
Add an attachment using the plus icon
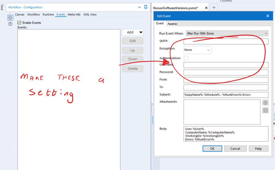click(265, 103)
